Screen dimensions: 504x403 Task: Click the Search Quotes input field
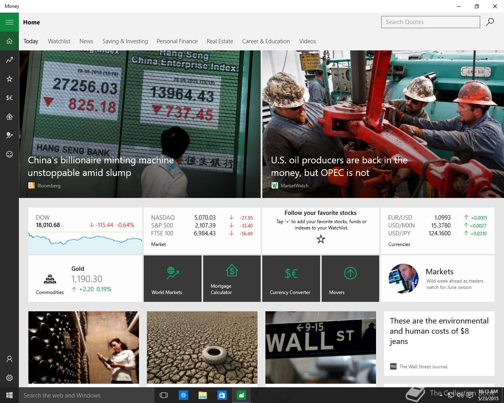pyautogui.click(x=431, y=22)
